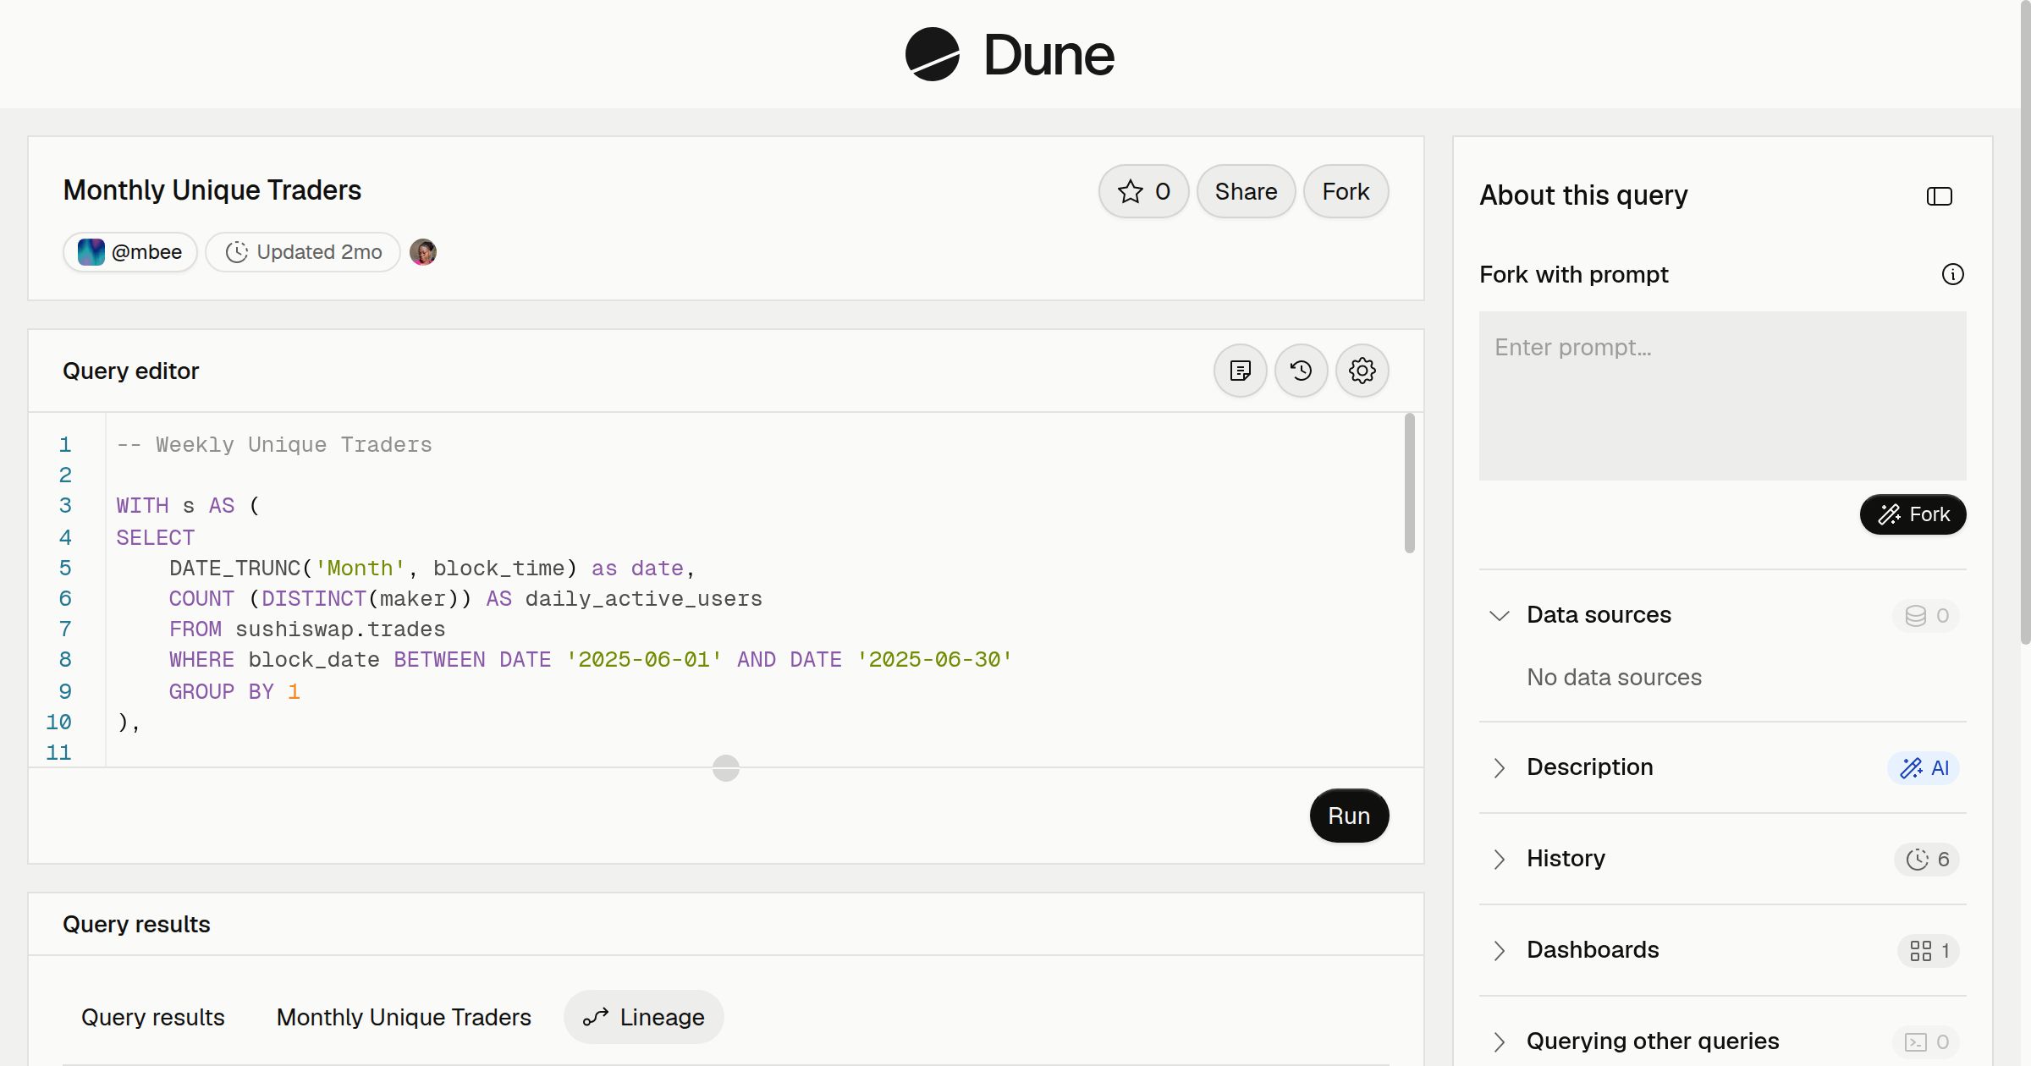Expand the History section
The height and width of the screenshot is (1066, 2031).
click(x=1500, y=859)
